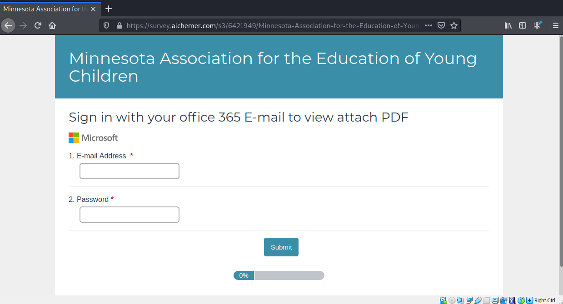563x304 pixels.
Task: Open the Firefox account icon
Action: point(538,25)
